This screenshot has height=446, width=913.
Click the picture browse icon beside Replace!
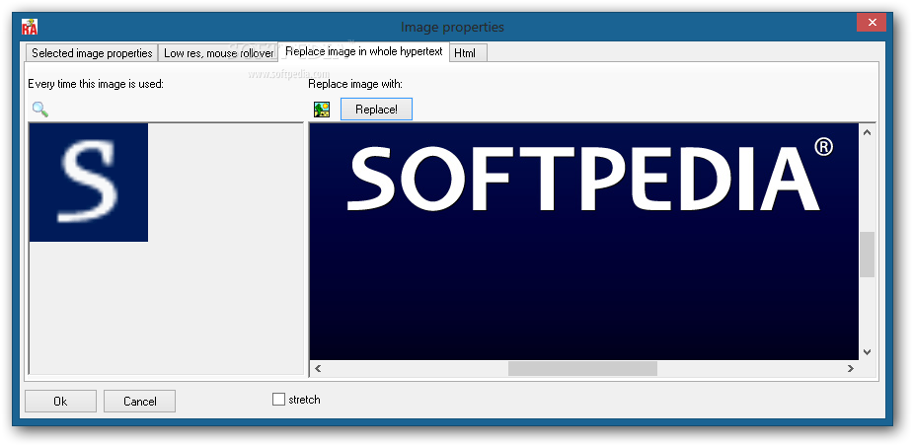322,110
